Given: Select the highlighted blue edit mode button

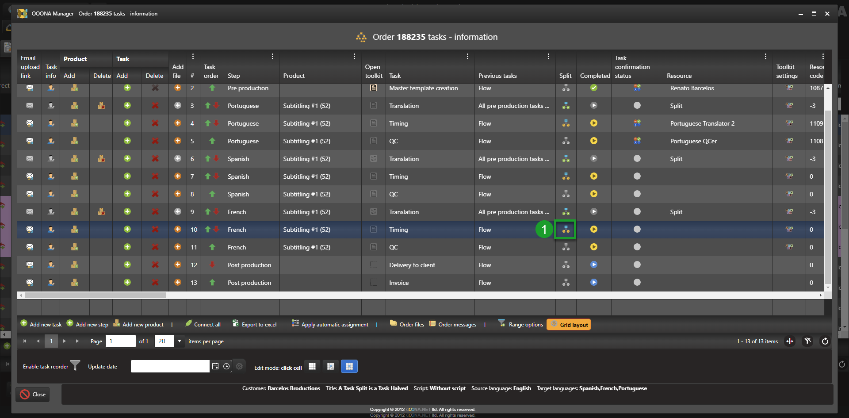Looking at the screenshot, I should point(349,366).
